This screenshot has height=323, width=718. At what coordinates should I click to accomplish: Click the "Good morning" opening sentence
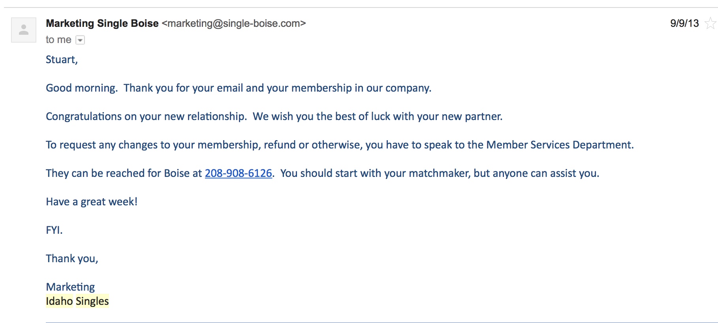pyautogui.click(x=82, y=88)
